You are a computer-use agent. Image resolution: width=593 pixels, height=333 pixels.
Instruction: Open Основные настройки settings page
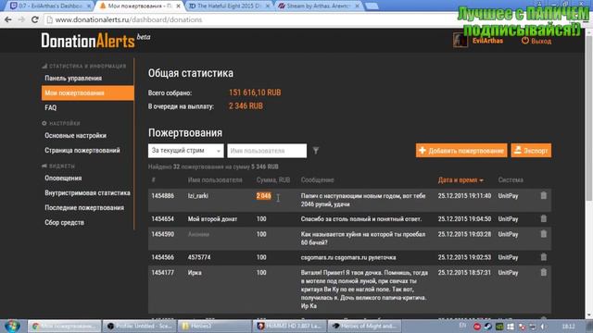click(76, 136)
